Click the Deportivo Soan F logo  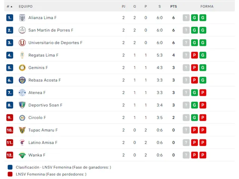pyautogui.click(x=22, y=105)
